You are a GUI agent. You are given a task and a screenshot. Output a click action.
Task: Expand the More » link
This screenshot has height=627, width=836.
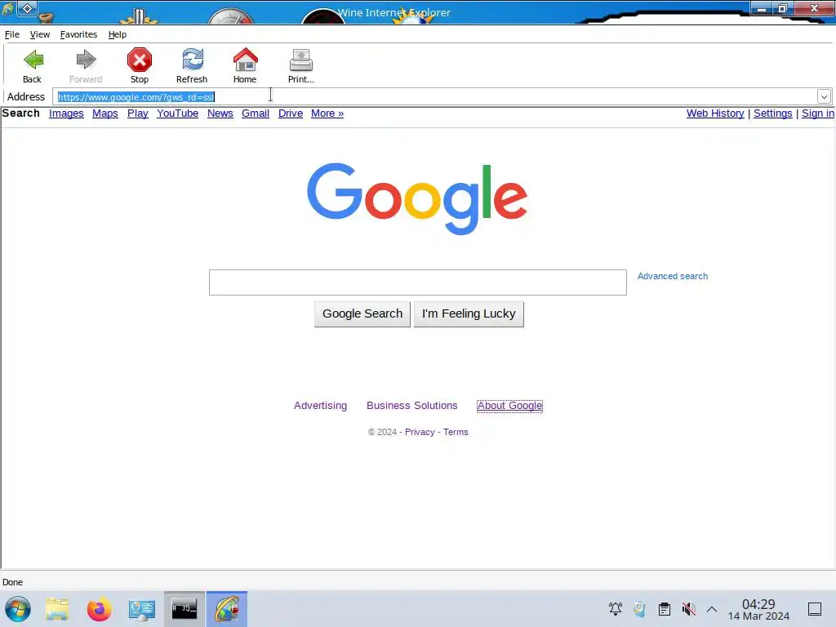click(x=327, y=113)
